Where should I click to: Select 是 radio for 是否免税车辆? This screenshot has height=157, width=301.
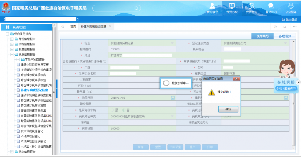tap(113, 110)
